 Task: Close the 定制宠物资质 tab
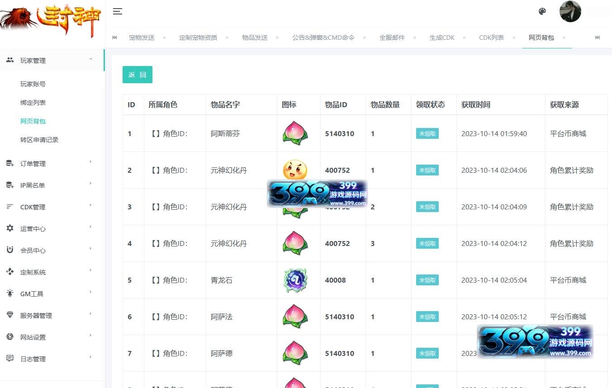pos(227,38)
